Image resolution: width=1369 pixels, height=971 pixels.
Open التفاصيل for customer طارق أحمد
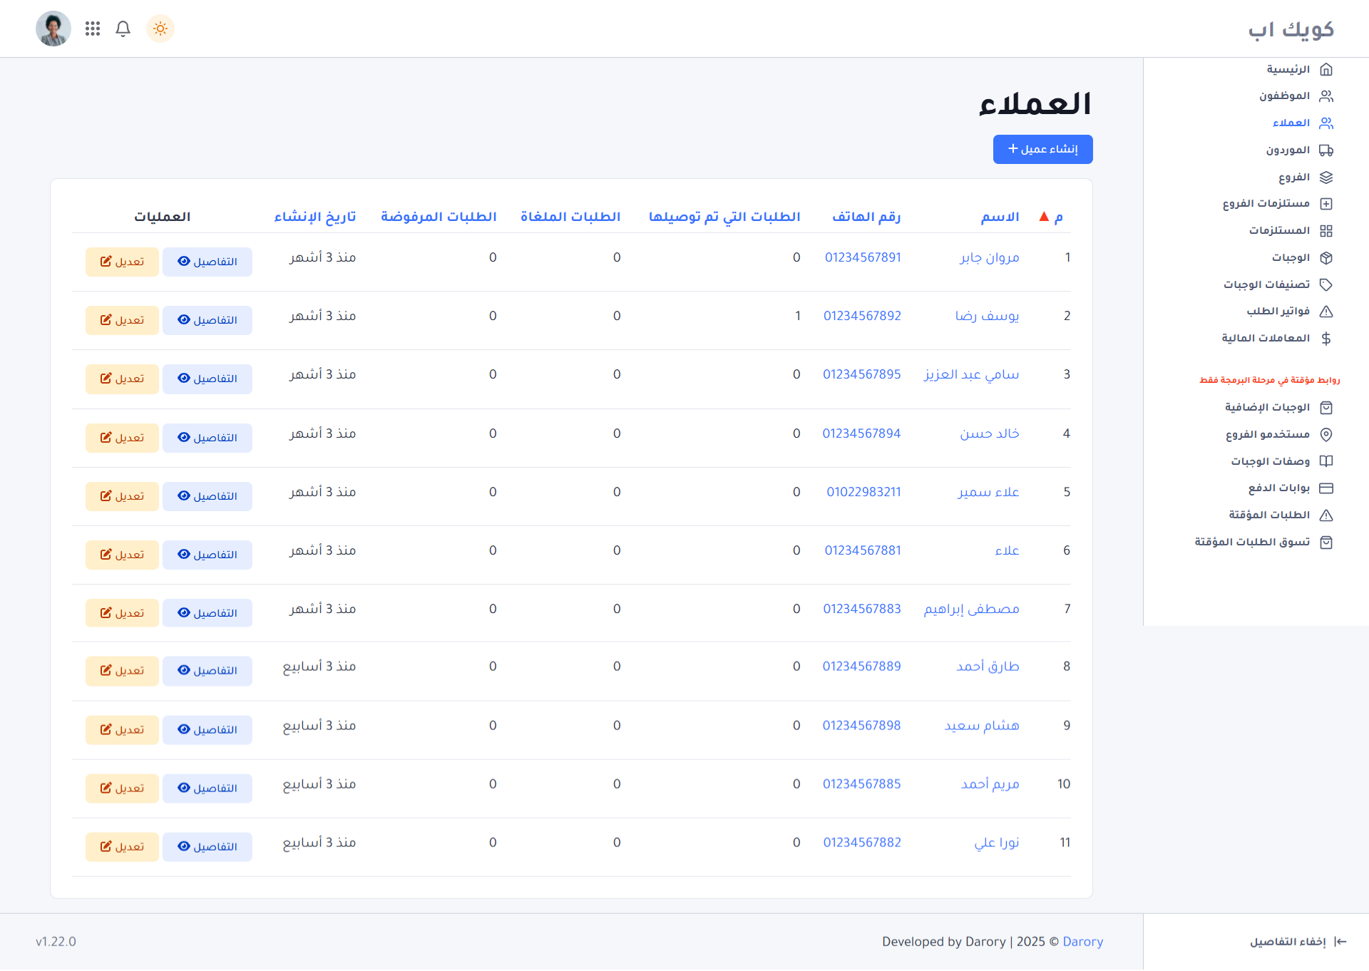[x=207, y=670]
